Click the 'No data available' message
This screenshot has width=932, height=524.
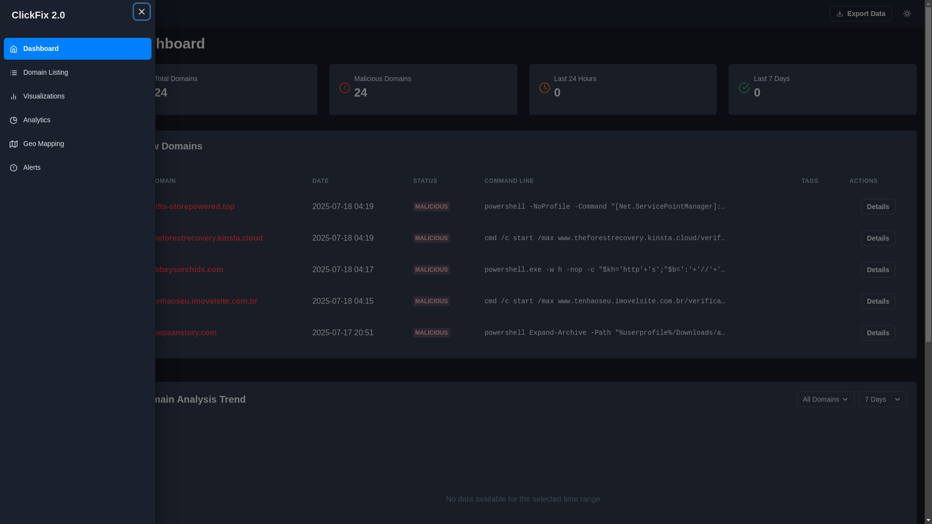(x=523, y=499)
